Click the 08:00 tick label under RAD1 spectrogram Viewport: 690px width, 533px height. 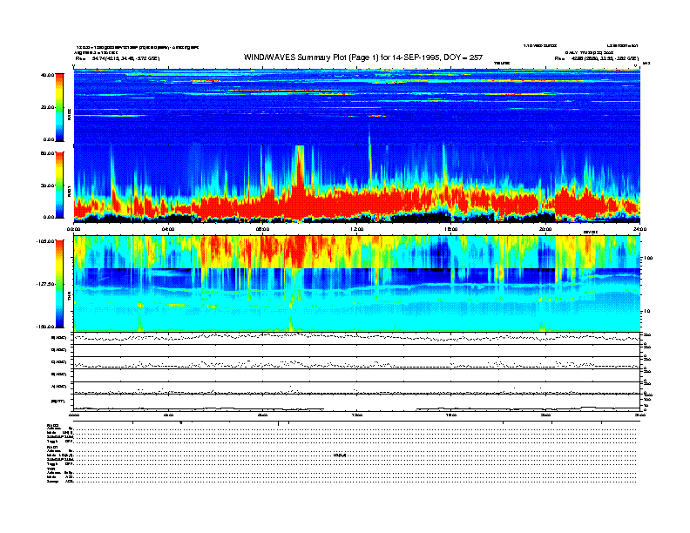(x=262, y=229)
